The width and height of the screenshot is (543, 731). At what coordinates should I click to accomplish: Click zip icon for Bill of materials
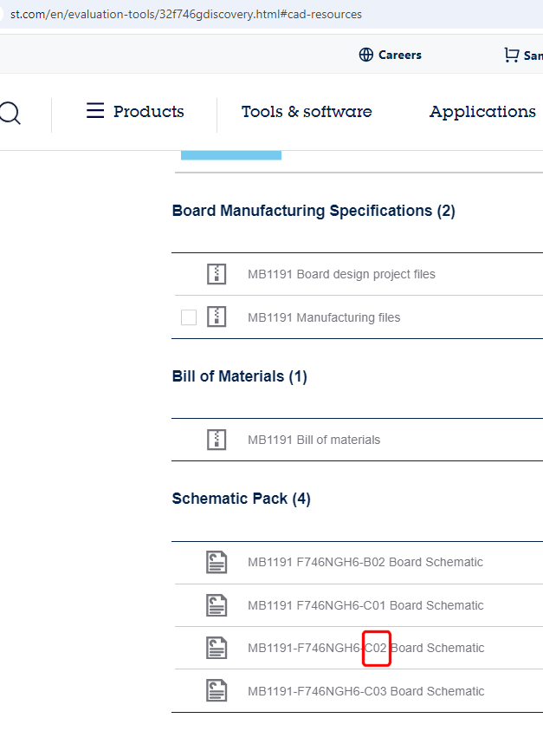[x=217, y=440]
